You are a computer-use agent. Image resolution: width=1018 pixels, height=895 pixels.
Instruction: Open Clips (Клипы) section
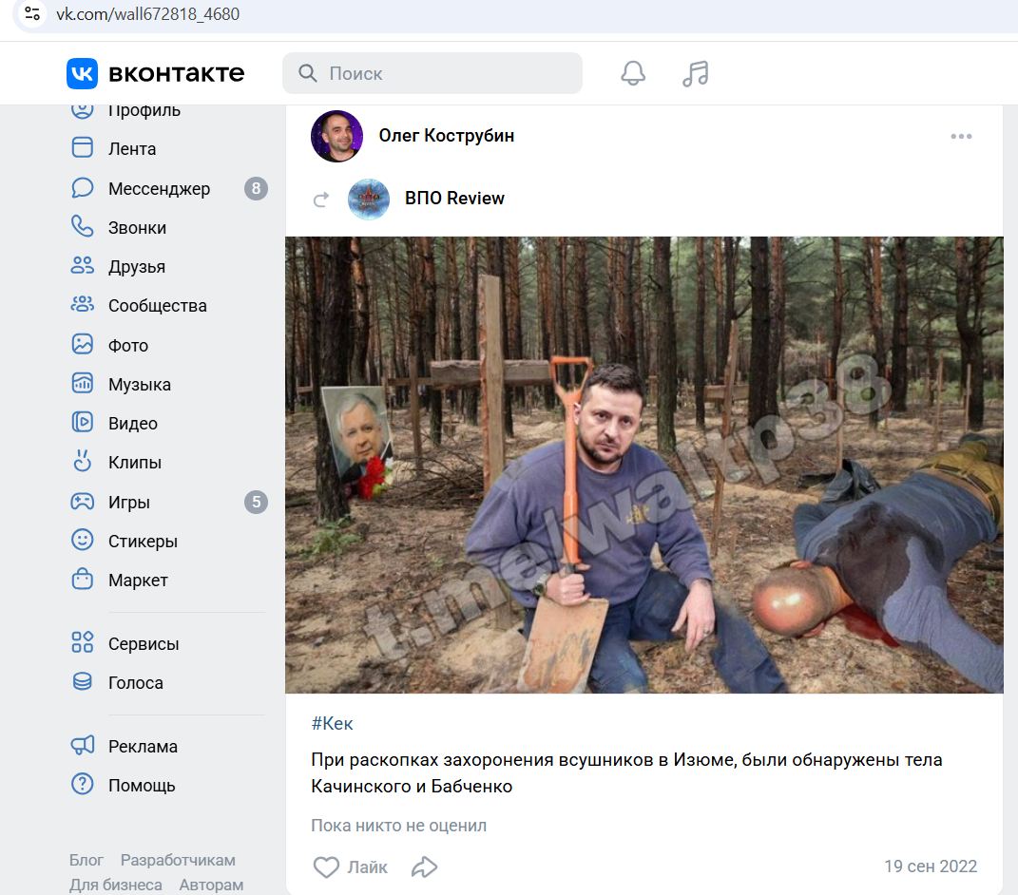tap(134, 463)
